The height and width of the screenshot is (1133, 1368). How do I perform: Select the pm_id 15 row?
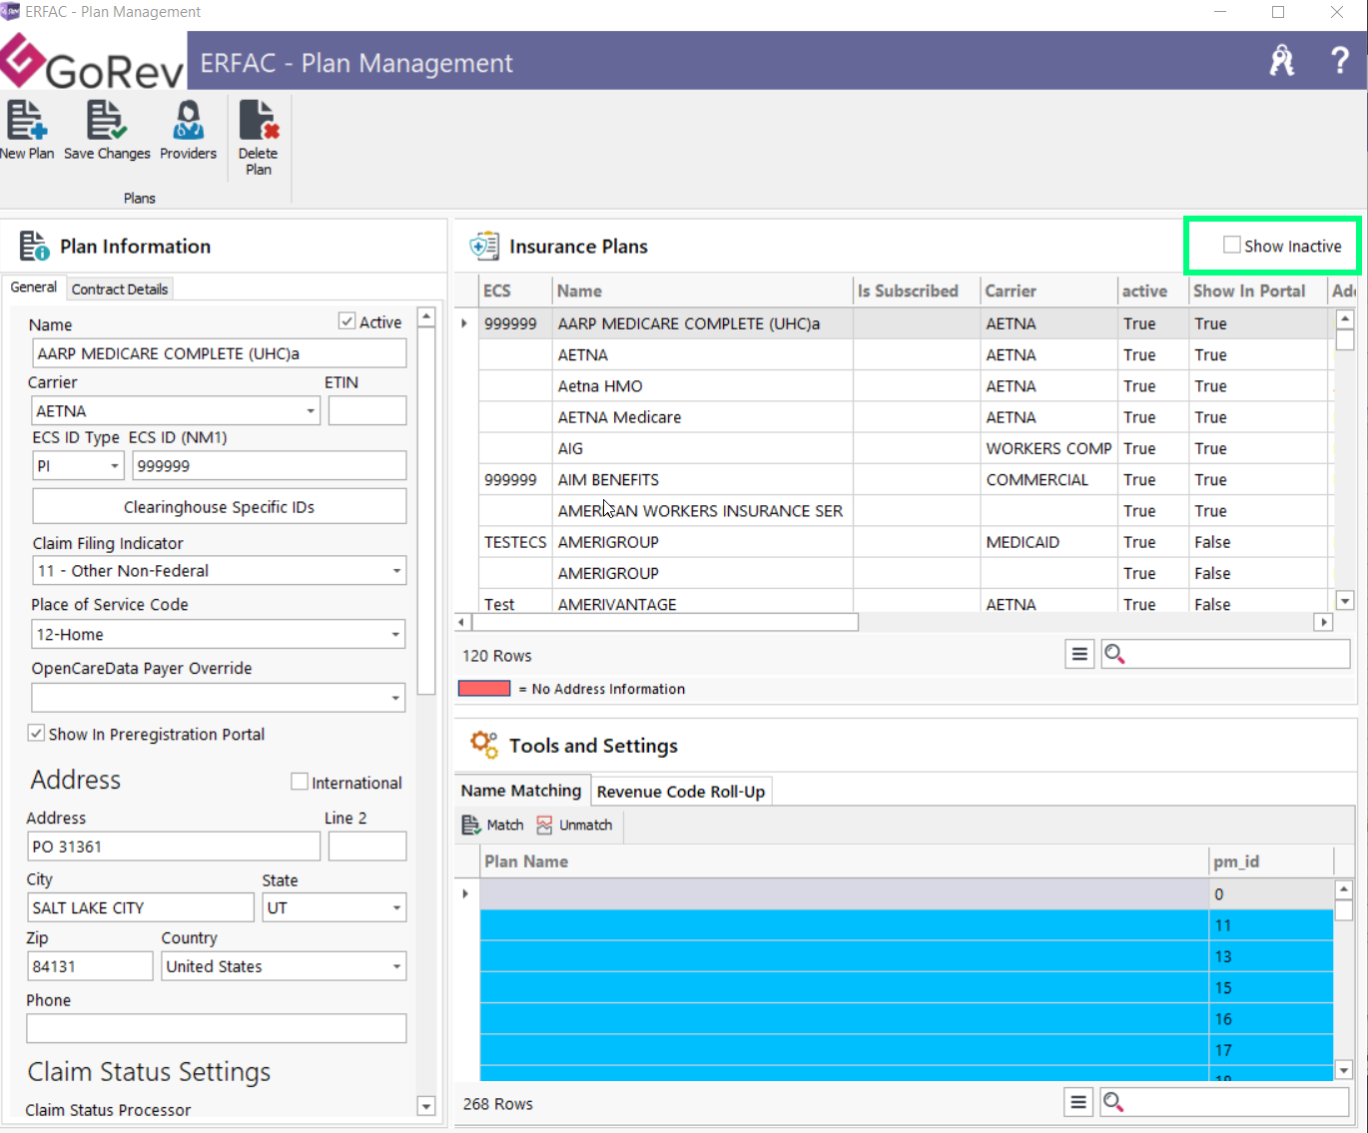click(x=907, y=988)
